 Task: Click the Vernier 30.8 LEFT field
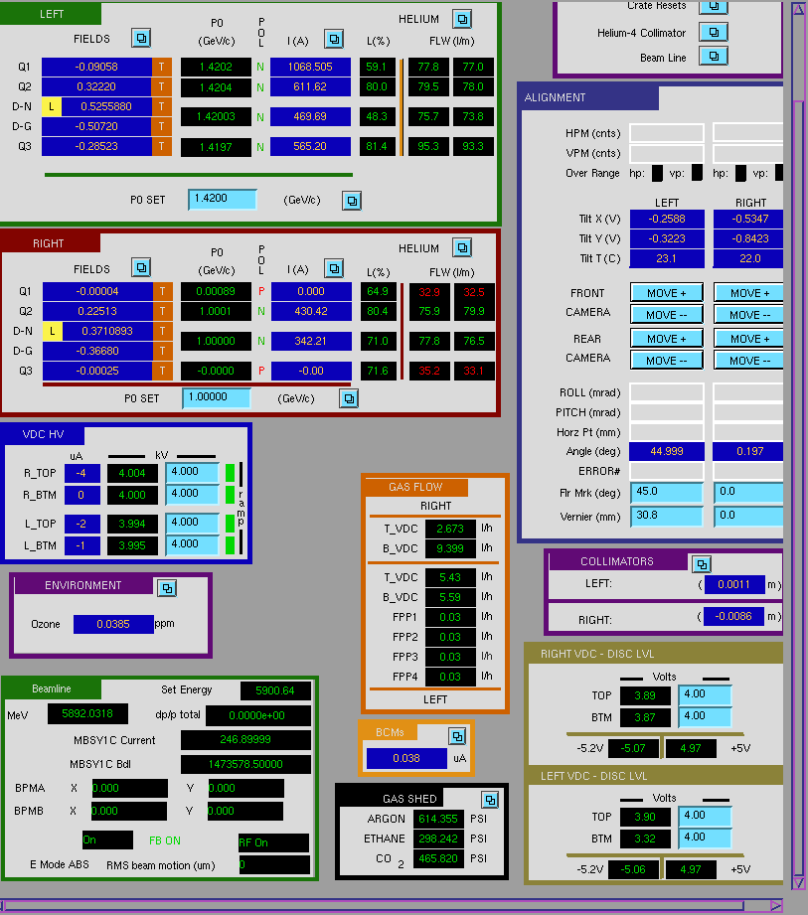667,516
